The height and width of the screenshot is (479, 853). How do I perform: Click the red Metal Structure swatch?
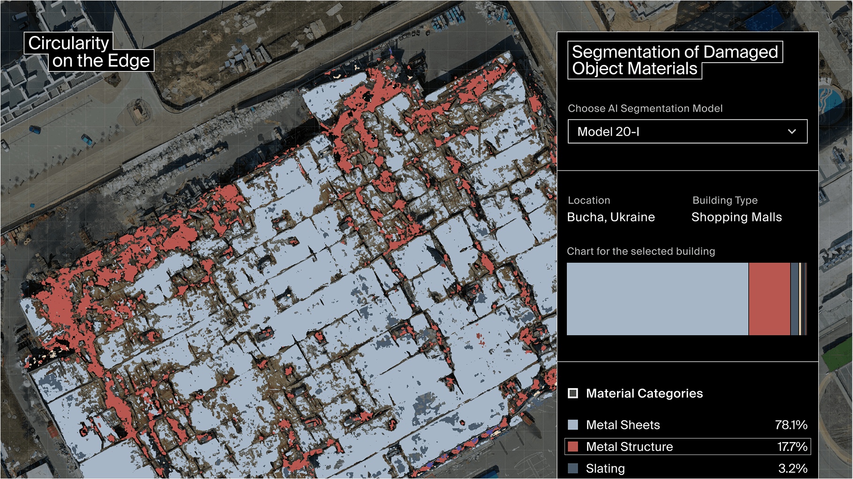[x=573, y=446]
